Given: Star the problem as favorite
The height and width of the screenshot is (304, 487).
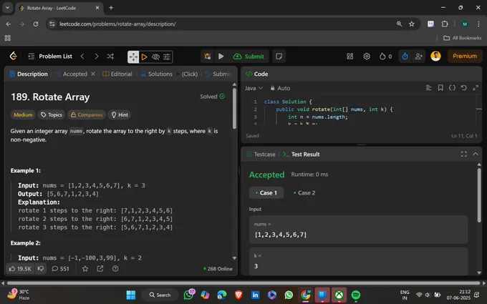Looking at the screenshot, I should 85,269.
